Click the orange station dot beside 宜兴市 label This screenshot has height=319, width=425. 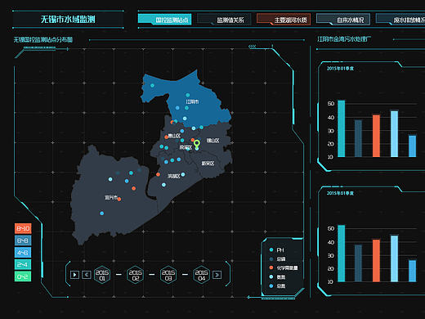coord(119,199)
